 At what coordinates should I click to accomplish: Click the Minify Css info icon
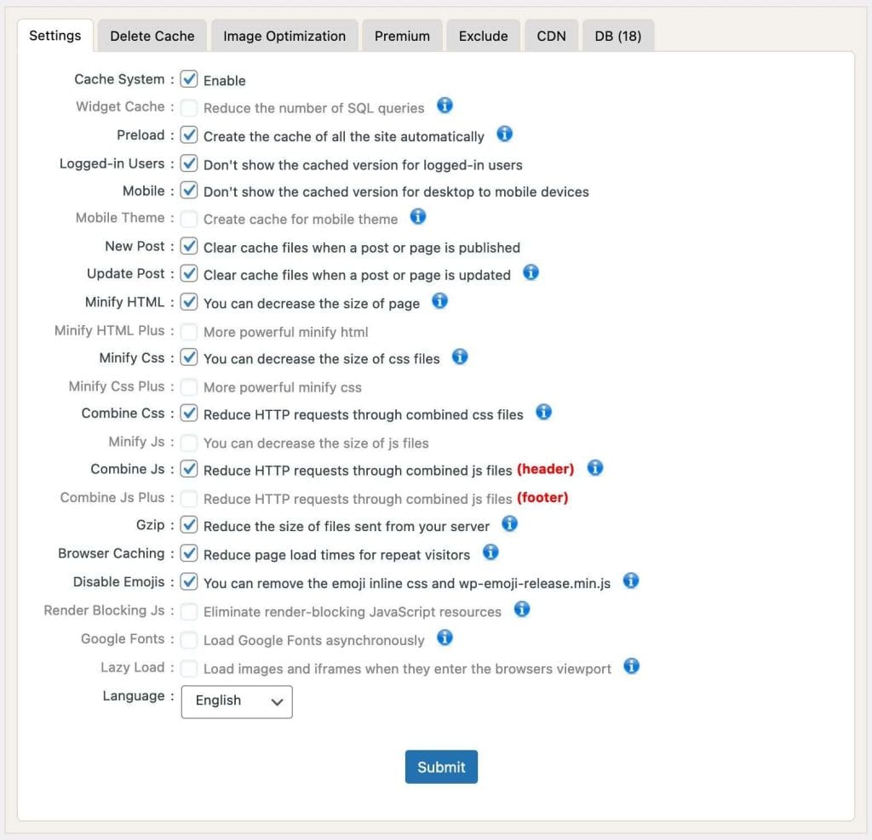(460, 357)
